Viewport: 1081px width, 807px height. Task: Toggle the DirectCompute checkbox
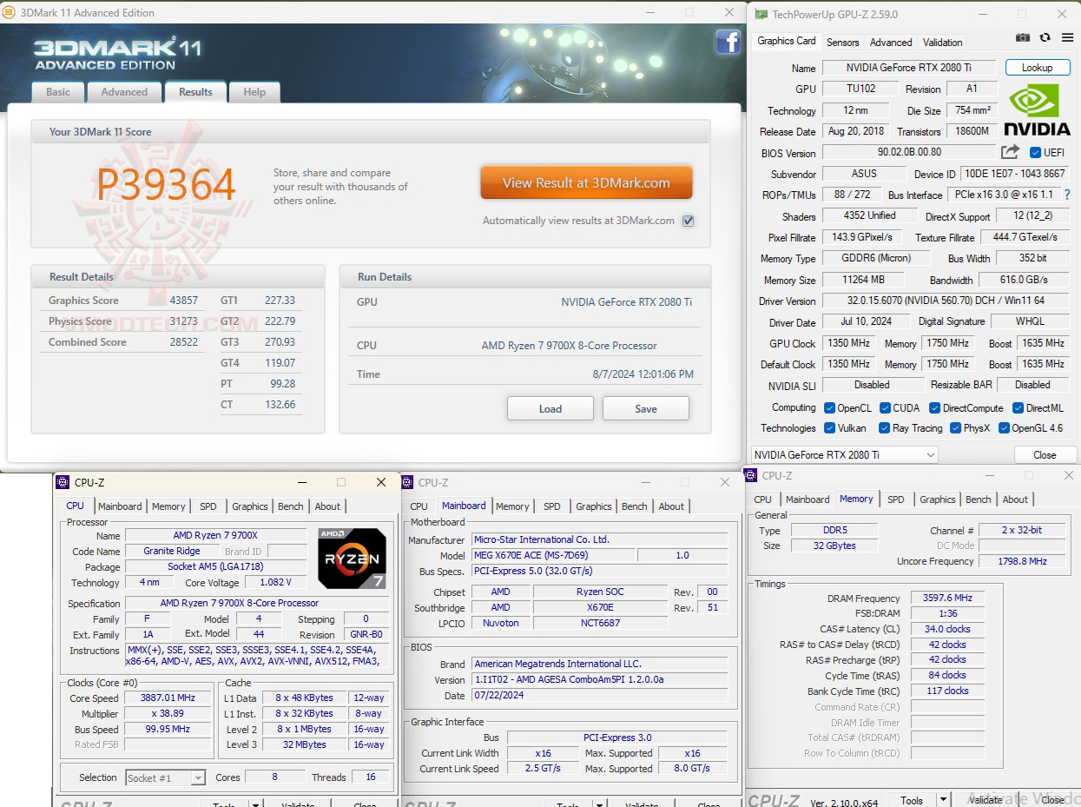(935, 407)
